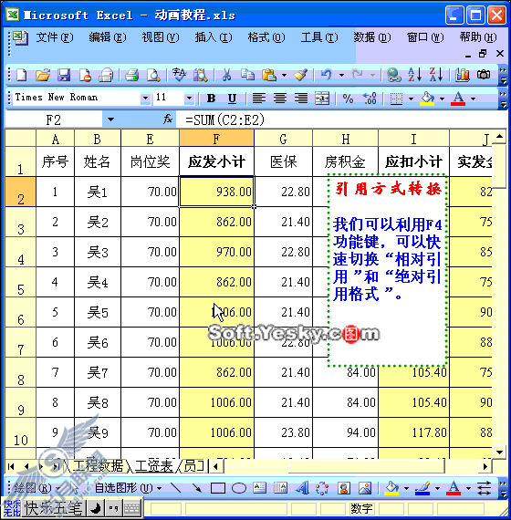Select the cell containing 970.00
This screenshot has width=511, height=520.
[216, 252]
